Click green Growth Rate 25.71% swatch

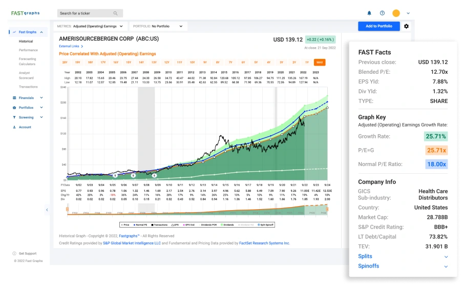(436, 136)
